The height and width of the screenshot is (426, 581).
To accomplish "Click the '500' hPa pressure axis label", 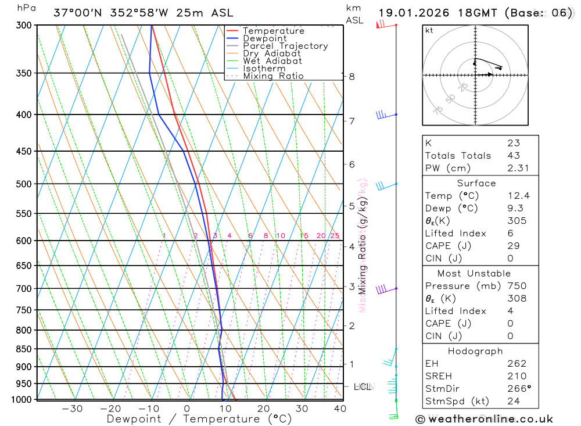I will 24,184.
